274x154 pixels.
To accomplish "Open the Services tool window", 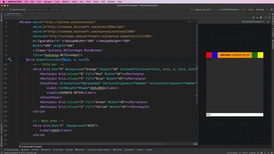I will [x=117, y=150].
